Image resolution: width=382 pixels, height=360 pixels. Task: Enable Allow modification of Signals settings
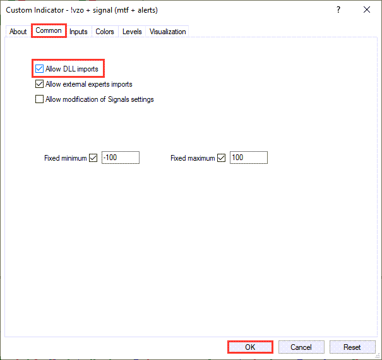tap(39, 99)
